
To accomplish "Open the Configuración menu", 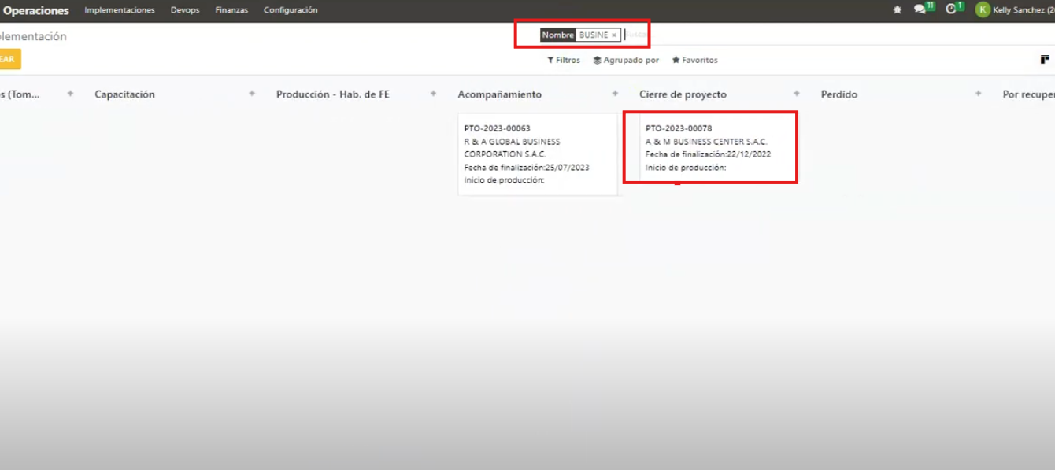I will click(x=291, y=10).
